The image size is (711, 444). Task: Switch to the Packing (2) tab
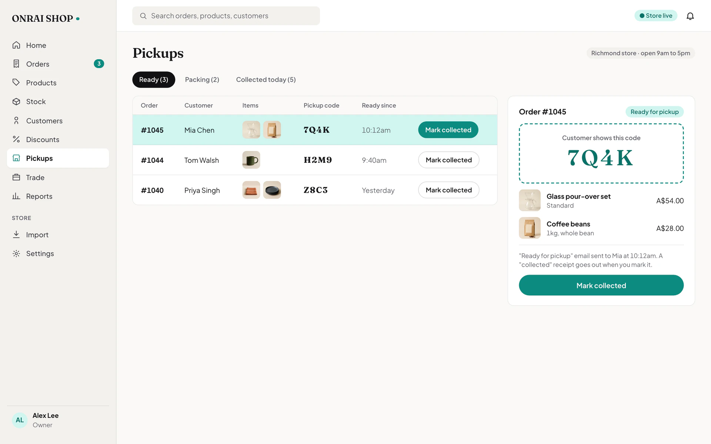coord(202,80)
